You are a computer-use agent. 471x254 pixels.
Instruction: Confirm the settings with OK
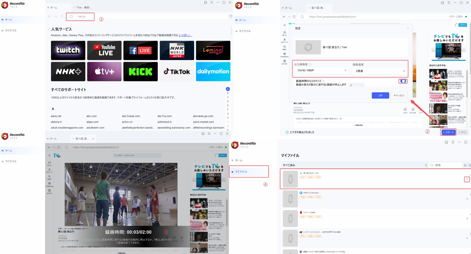(380, 95)
